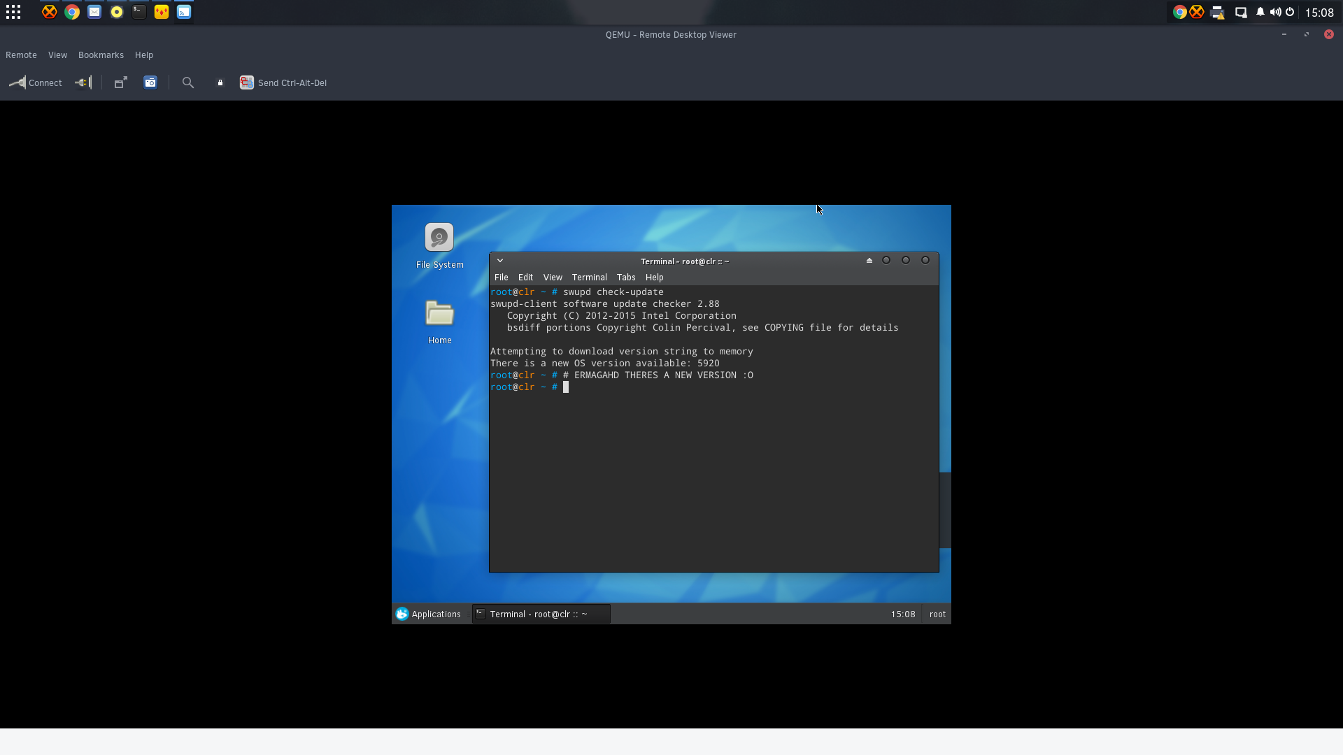Launch the orange hexagon X app in panel
1343x755 pixels.
(x=49, y=12)
